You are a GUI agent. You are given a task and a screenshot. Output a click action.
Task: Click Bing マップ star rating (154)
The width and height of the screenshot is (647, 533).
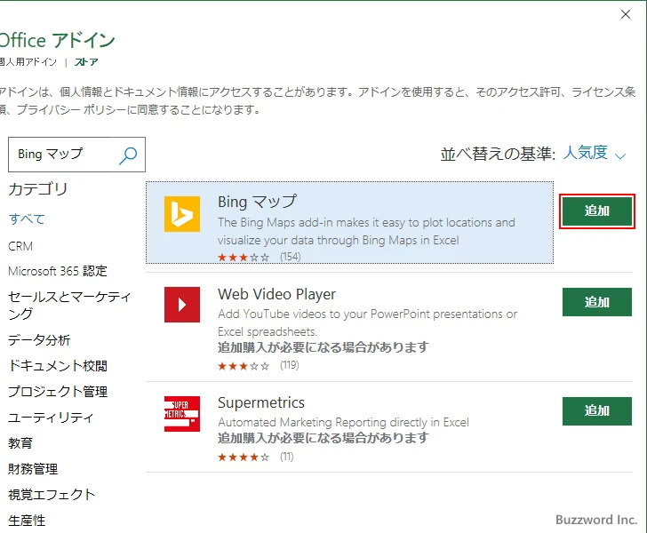[x=260, y=257]
